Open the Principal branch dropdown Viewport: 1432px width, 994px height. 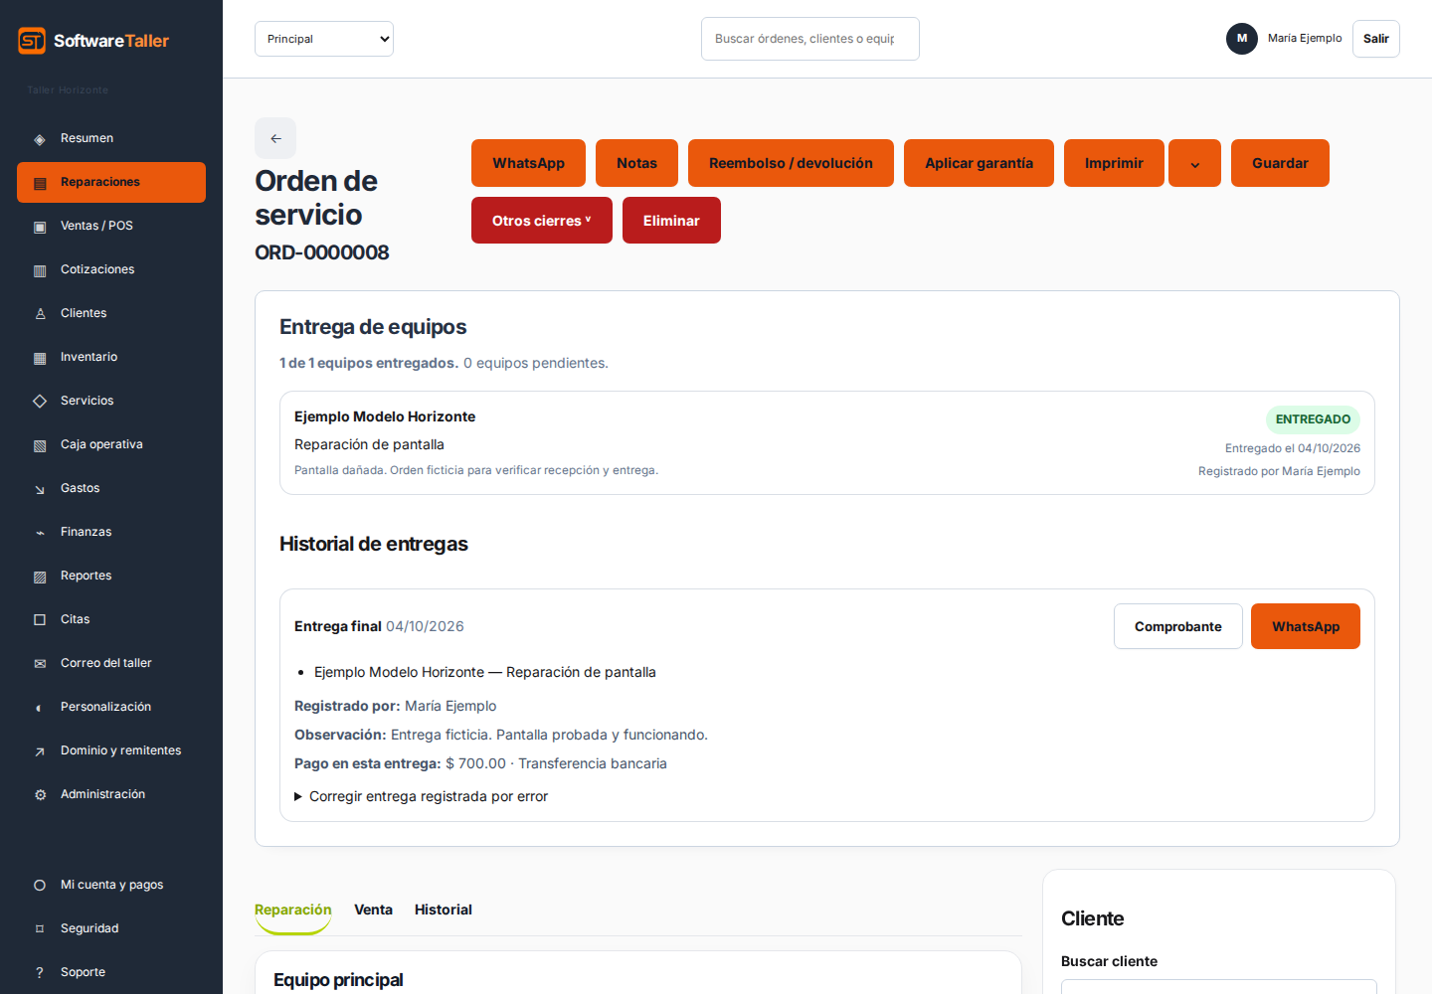324,39
